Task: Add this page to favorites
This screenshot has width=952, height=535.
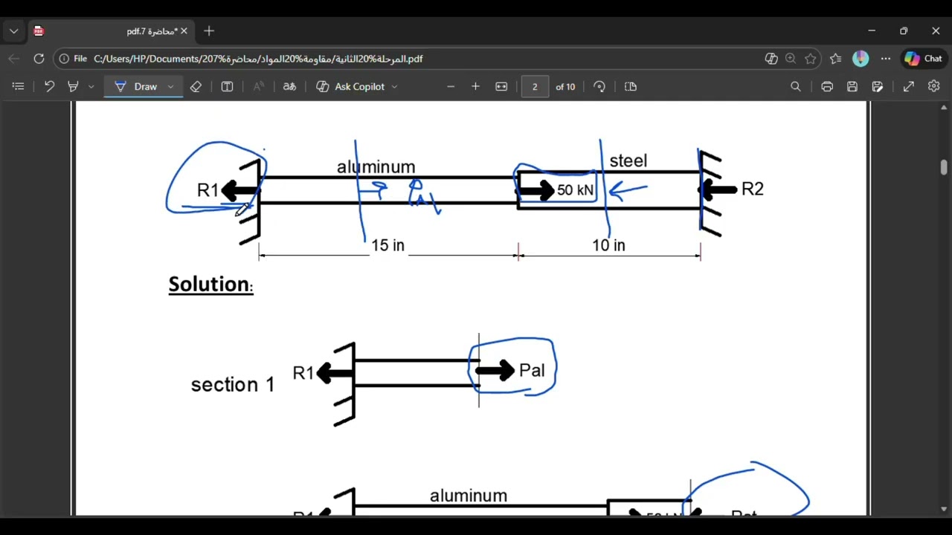Action: point(811,59)
